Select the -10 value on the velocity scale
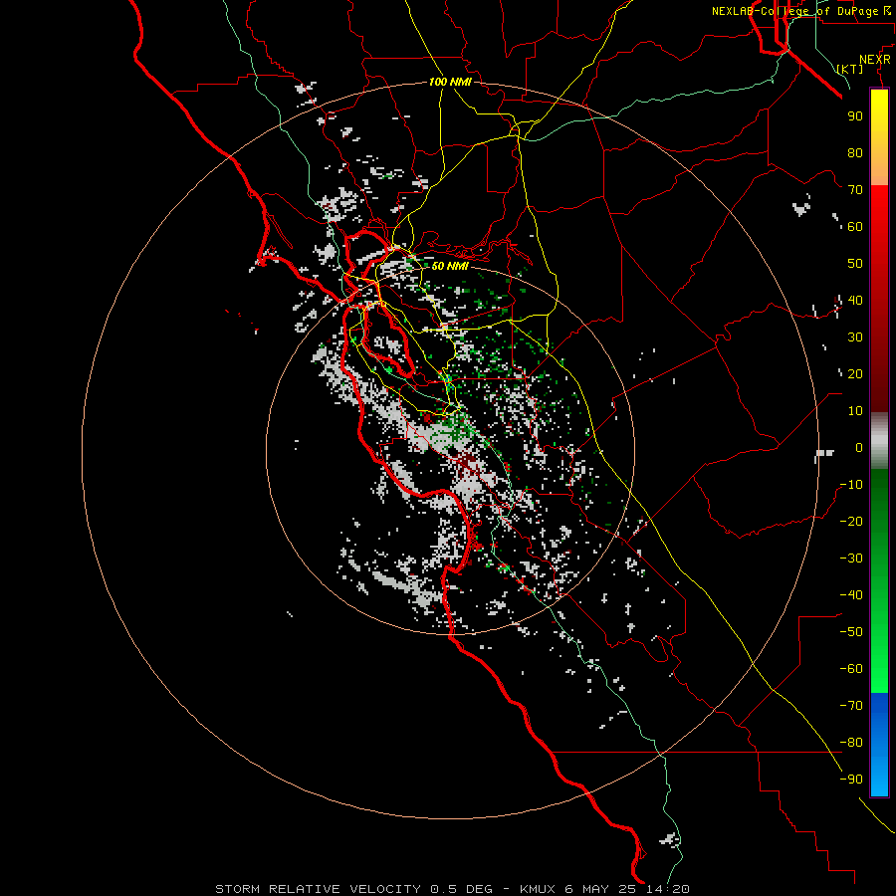The width and height of the screenshot is (896, 896). click(x=851, y=485)
